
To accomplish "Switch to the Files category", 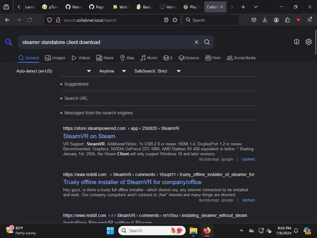I will click(x=213, y=58).
